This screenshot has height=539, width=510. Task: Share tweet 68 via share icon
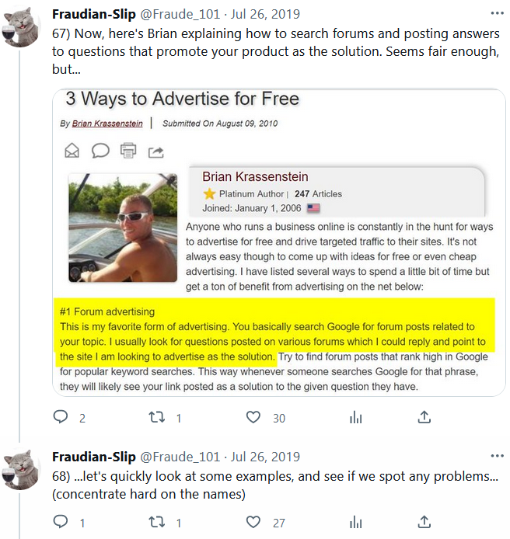pos(424,522)
